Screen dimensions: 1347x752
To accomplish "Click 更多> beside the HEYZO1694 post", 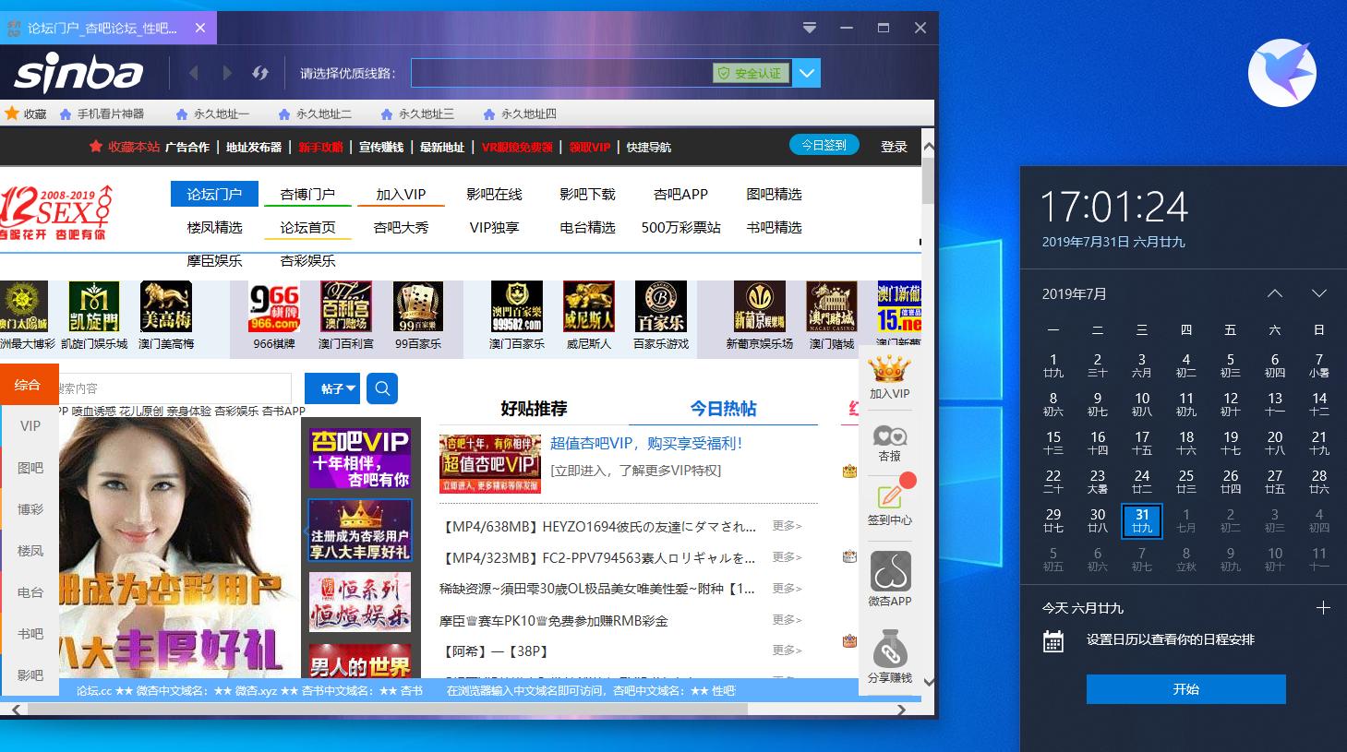I will (788, 526).
